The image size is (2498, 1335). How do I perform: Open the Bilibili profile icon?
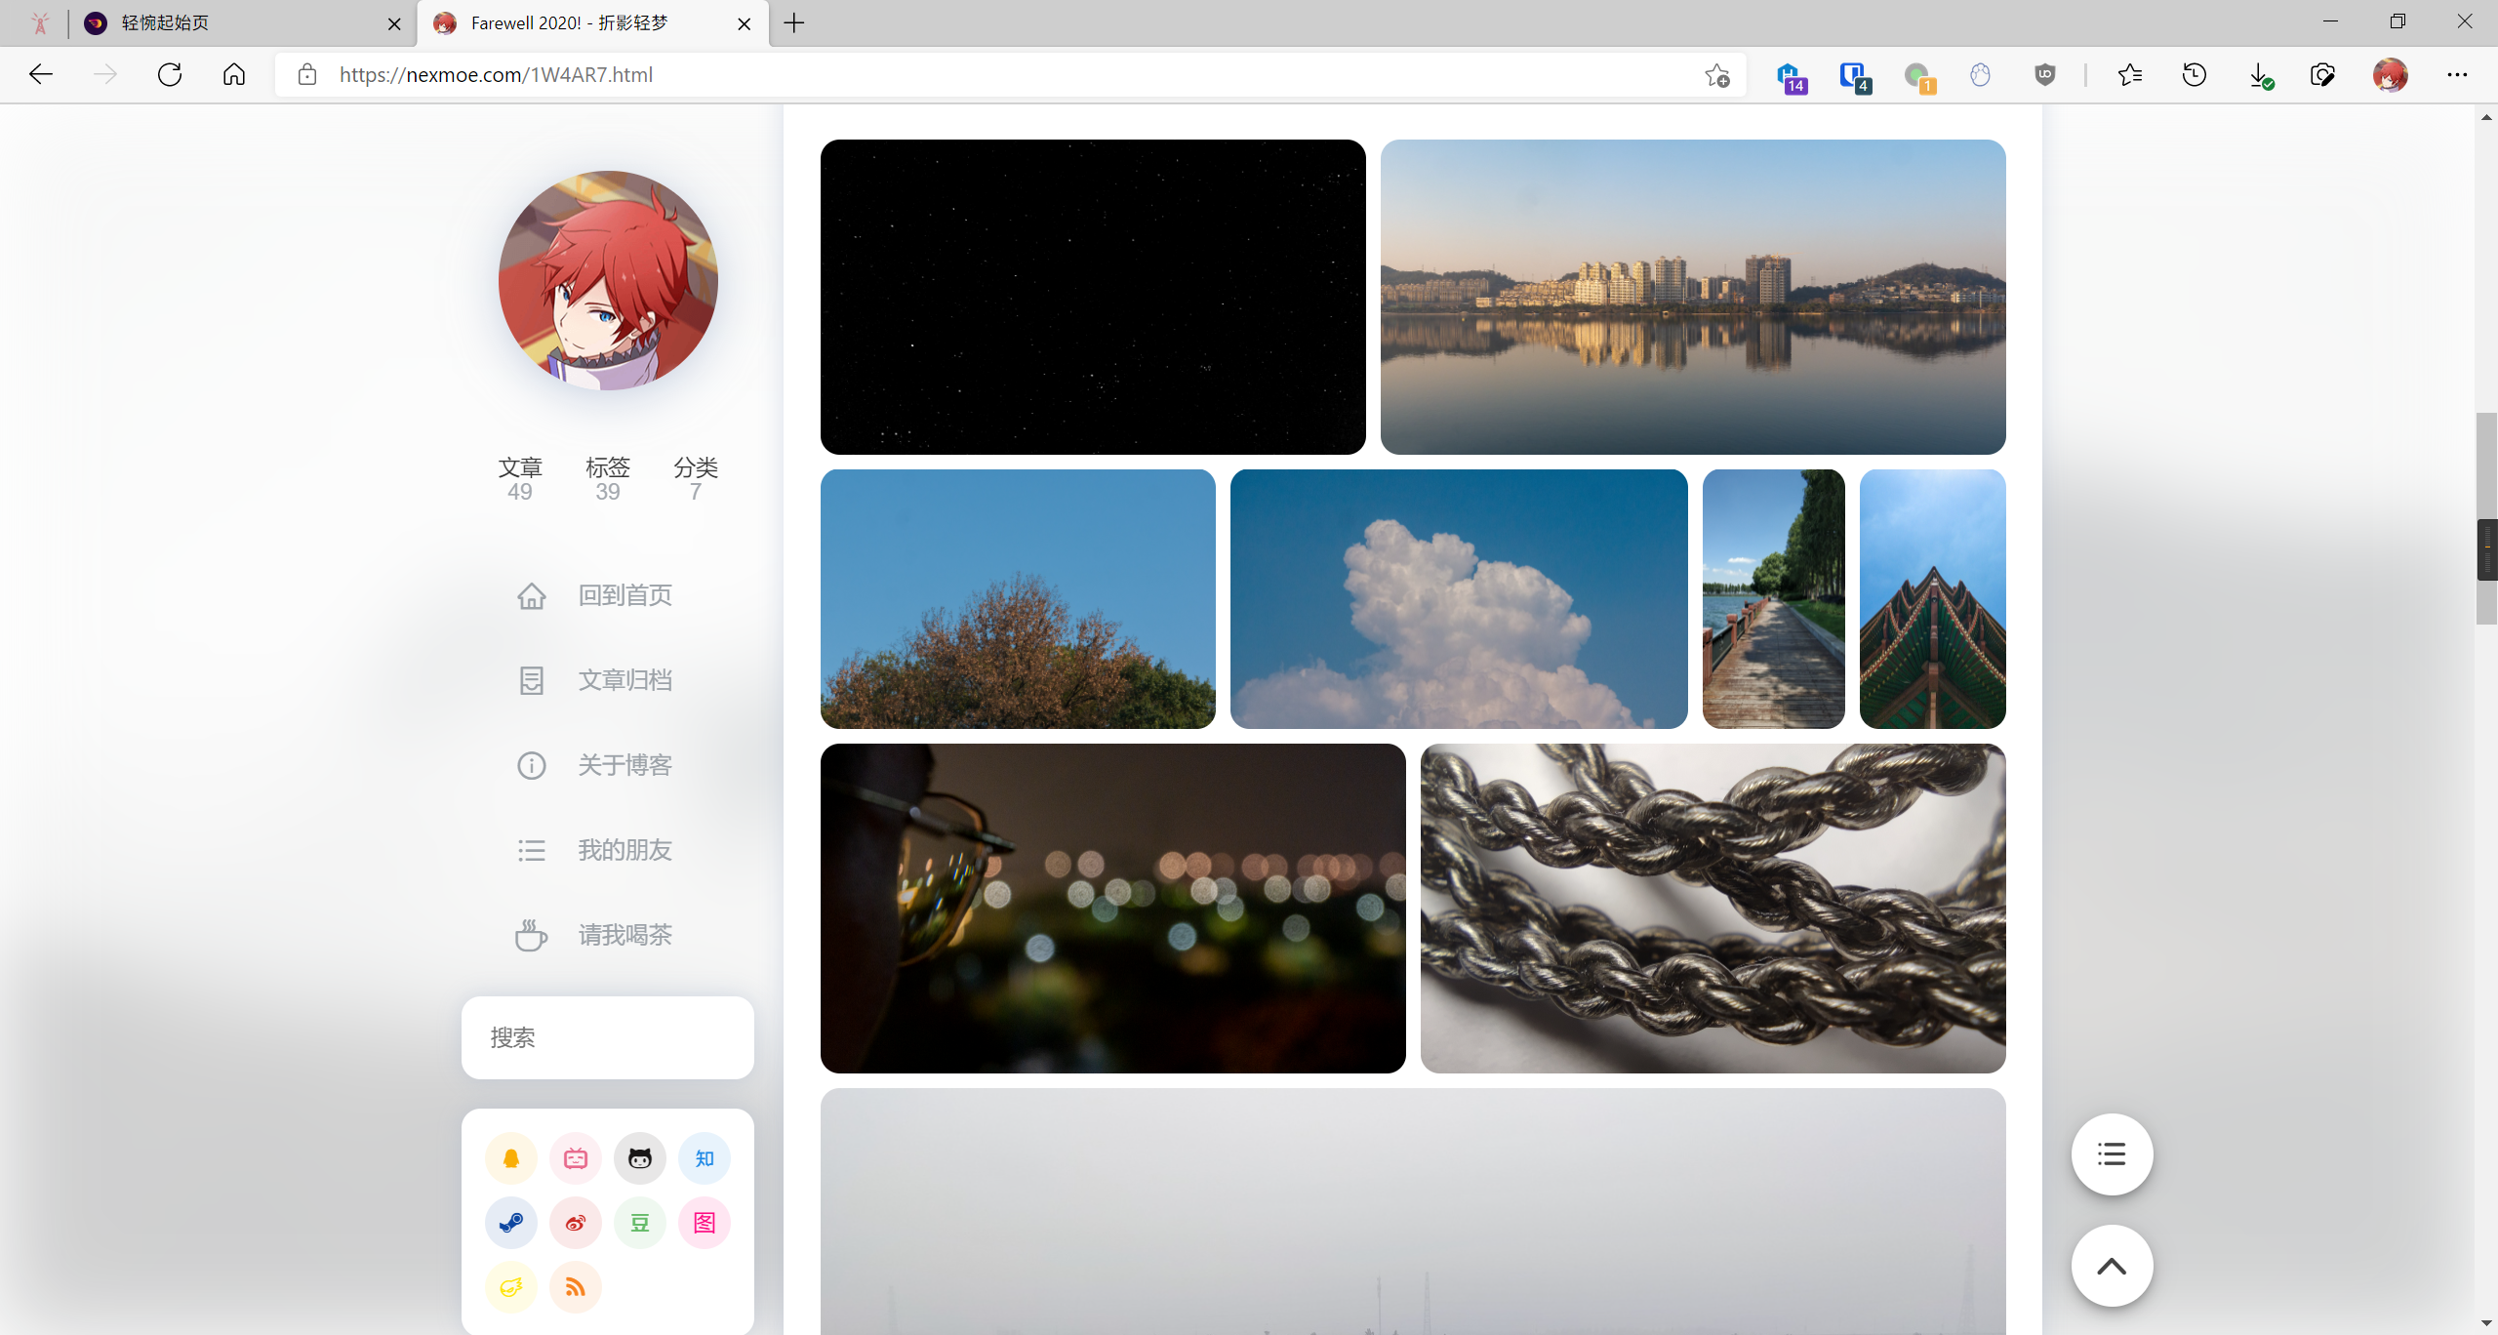(x=576, y=1158)
